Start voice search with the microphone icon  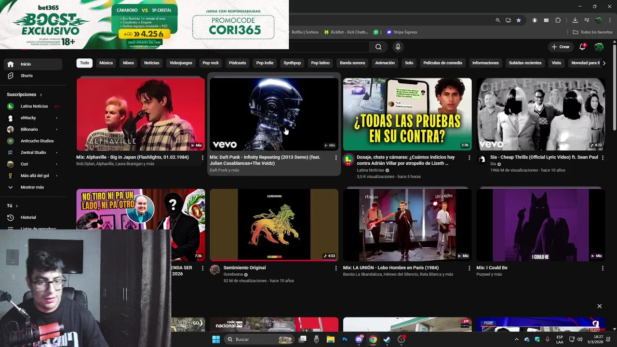coord(398,47)
